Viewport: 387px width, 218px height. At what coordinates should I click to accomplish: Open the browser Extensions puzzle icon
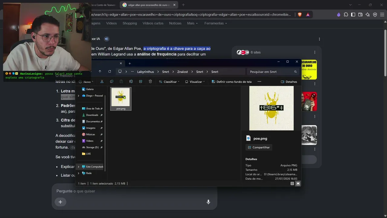click(x=346, y=15)
